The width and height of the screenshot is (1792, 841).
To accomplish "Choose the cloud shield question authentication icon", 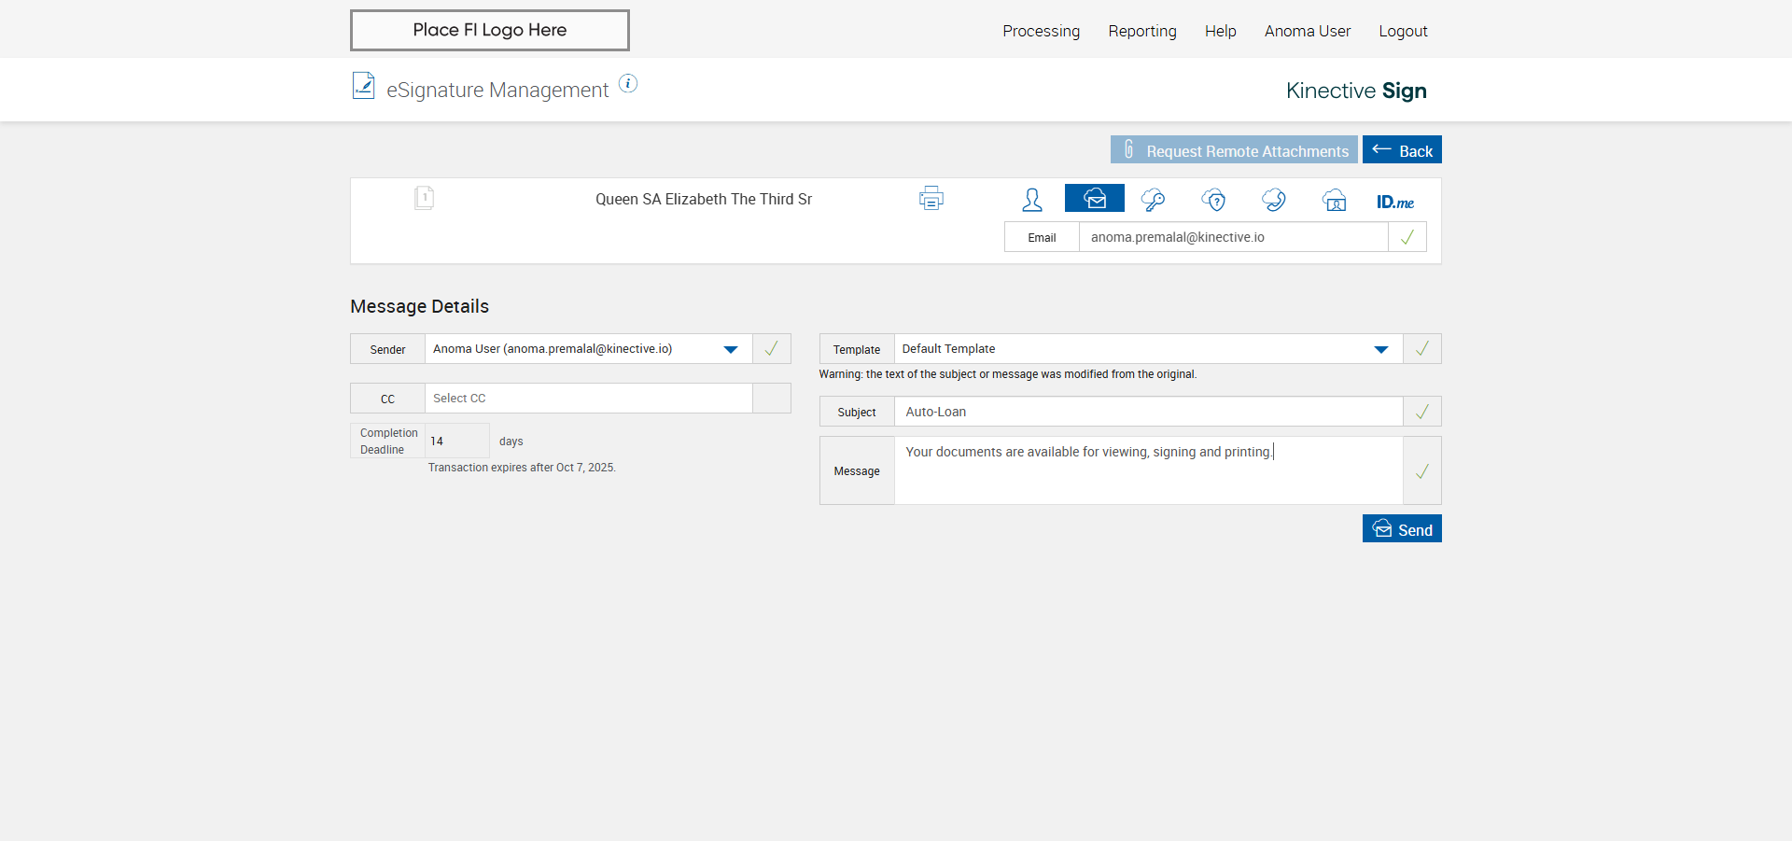I will (1213, 199).
